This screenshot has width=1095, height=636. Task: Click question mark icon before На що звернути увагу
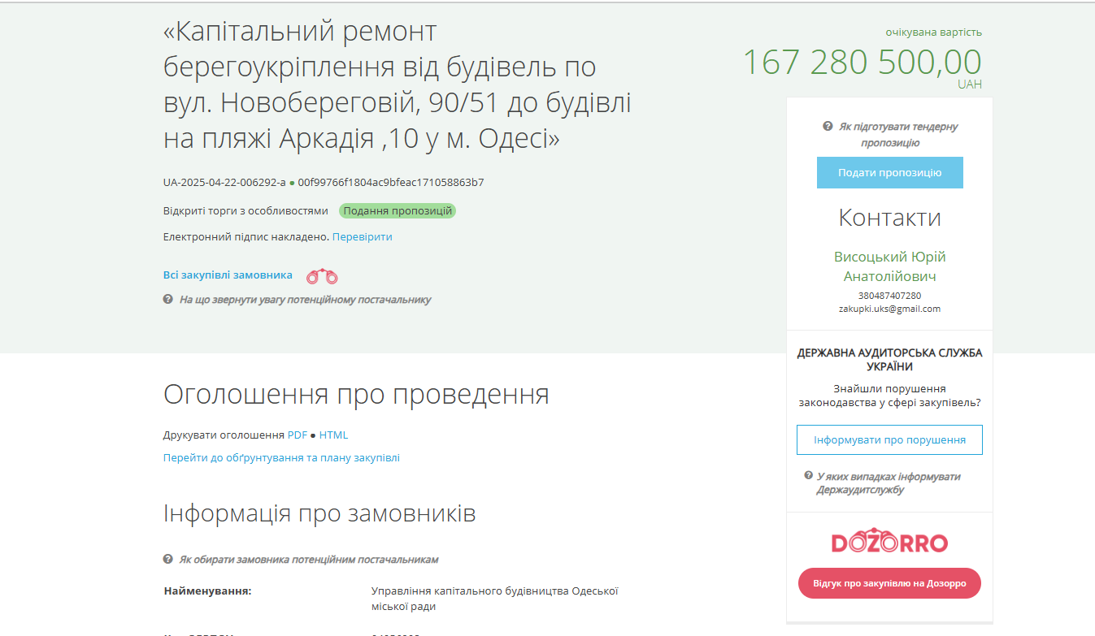pyautogui.click(x=168, y=300)
